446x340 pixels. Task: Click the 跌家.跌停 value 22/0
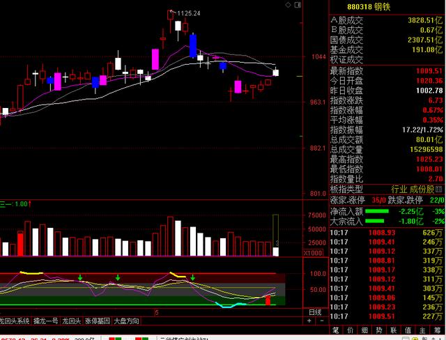pyautogui.click(x=437, y=200)
